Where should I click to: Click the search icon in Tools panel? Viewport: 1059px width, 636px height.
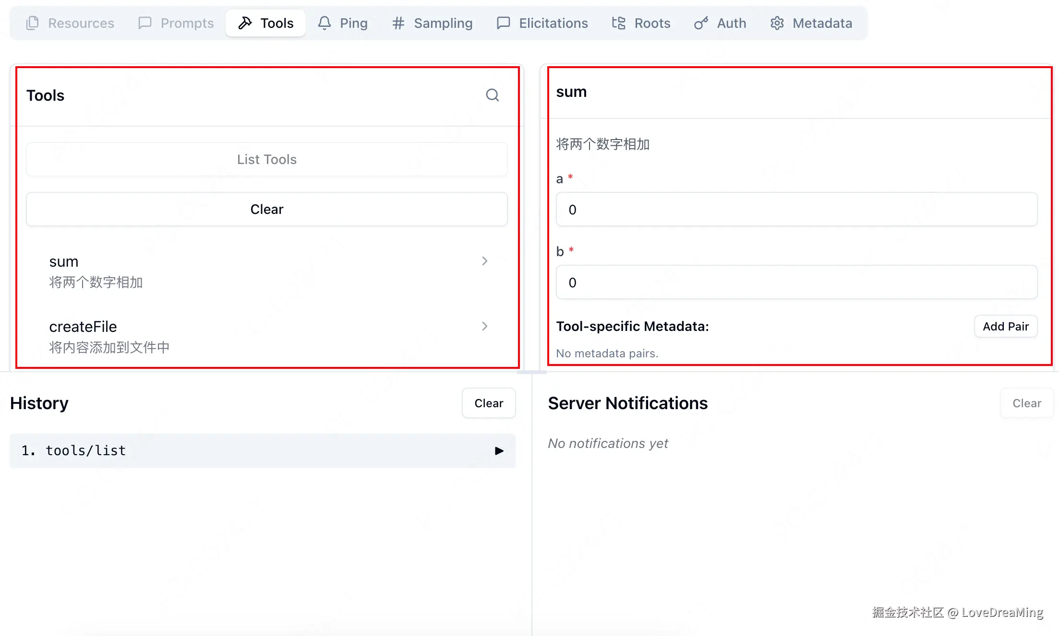(492, 95)
